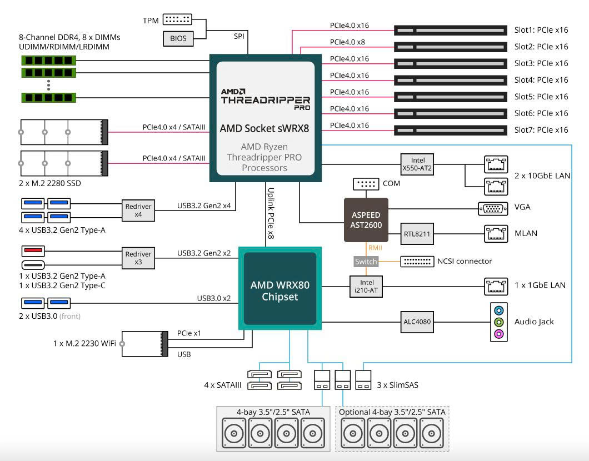Select the BIOS chip box
This screenshot has height=461, width=589.
pos(178,38)
